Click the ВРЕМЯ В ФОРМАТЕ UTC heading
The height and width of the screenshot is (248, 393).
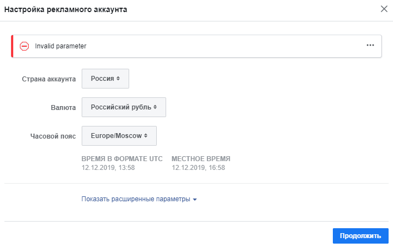[122, 159]
